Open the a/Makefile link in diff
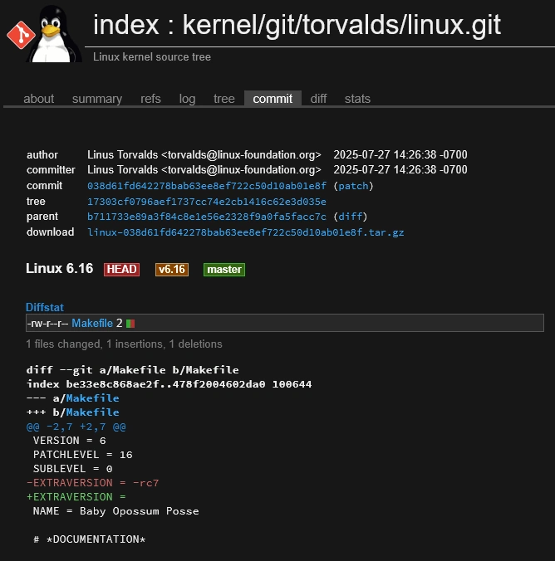This screenshot has height=561, width=555. pyautogui.click(x=92, y=398)
